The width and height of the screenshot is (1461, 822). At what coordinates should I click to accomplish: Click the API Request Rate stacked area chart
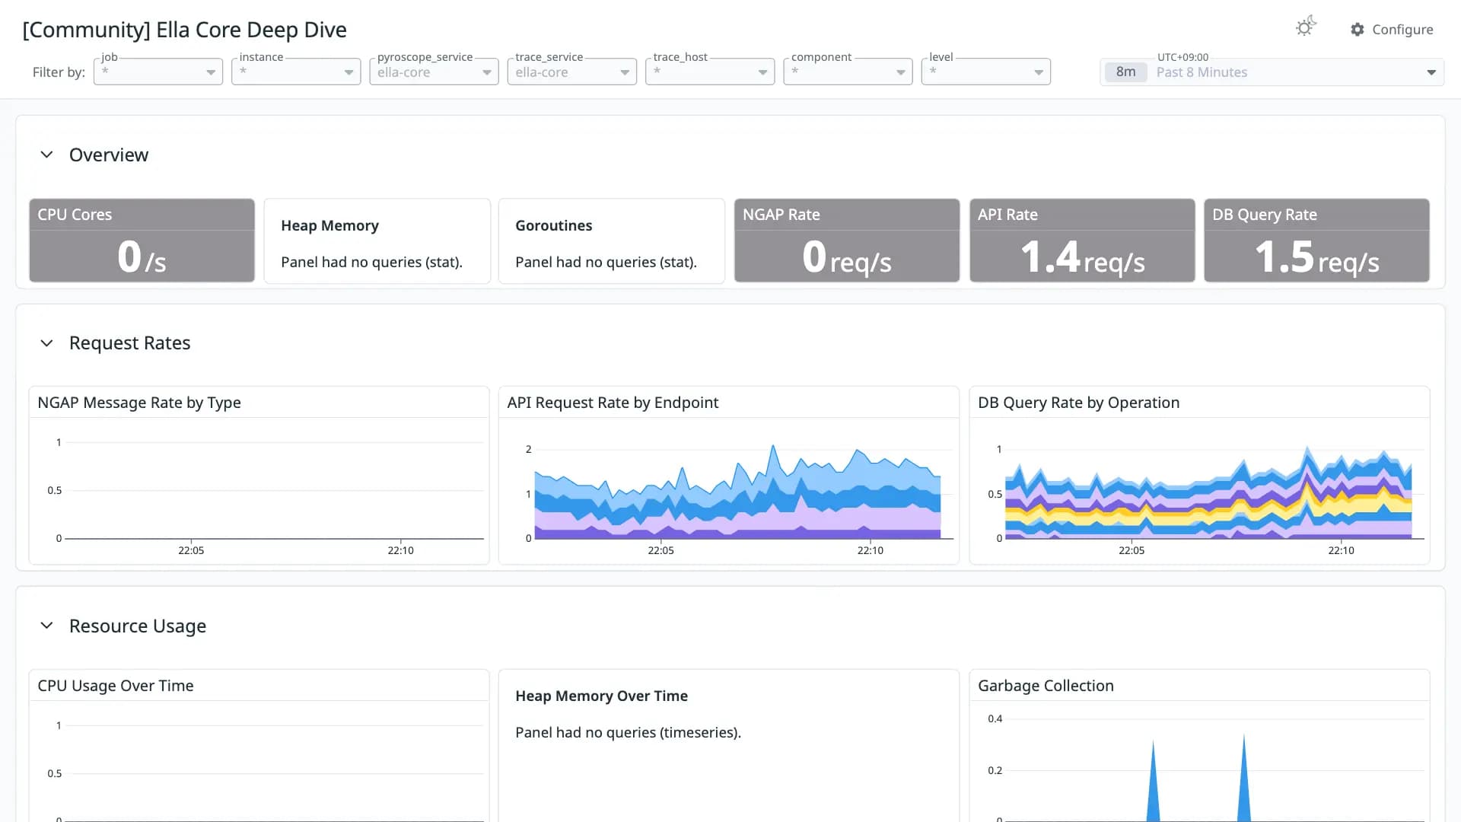coord(737,493)
